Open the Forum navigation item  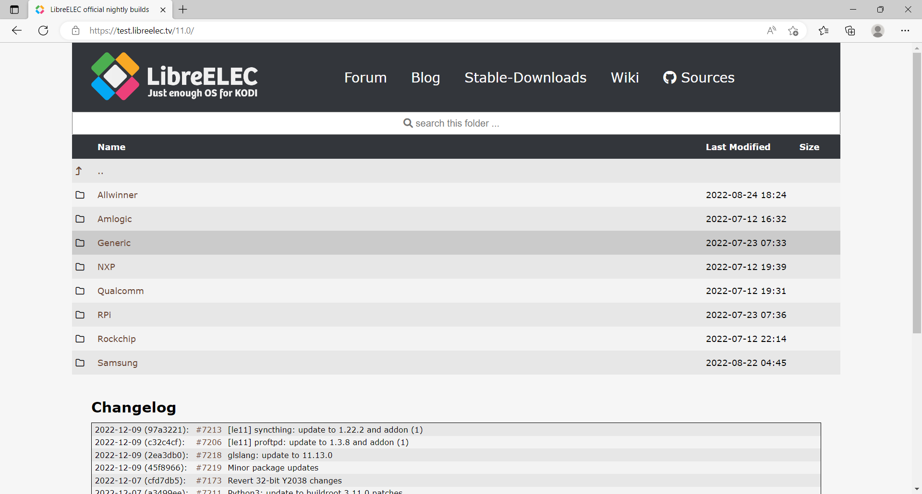(x=365, y=78)
